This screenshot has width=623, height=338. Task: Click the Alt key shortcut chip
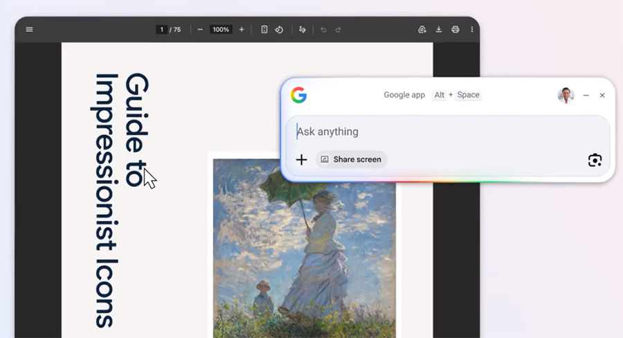coord(439,95)
